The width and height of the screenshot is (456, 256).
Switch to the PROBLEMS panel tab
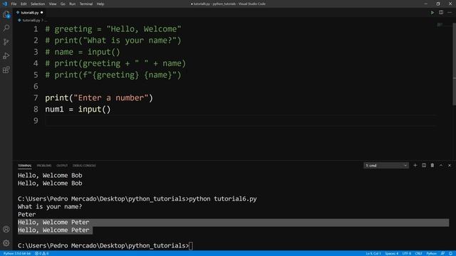(44, 166)
